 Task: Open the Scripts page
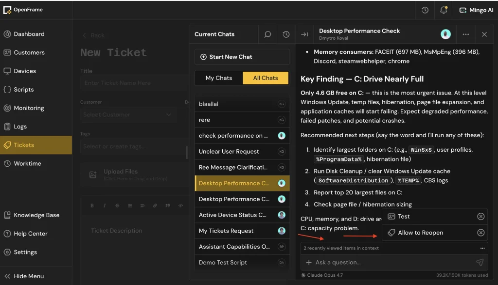pyautogui.click(x=36, y=90)
